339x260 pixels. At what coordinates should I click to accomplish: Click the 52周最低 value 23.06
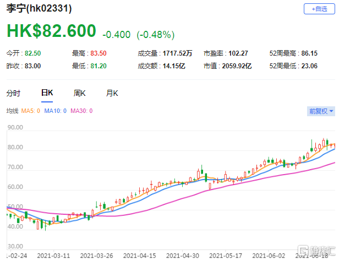tap(309, 66)
